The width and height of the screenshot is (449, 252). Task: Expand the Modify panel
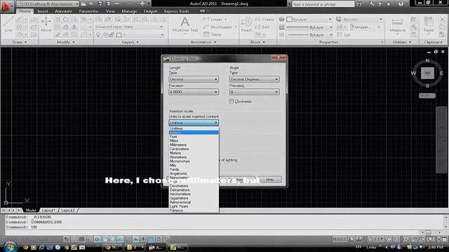click(65, 42)
